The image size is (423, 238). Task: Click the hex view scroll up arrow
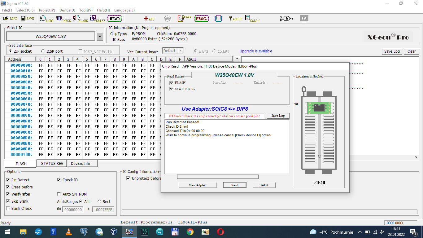pyautogui.click(x=237, y=59)
